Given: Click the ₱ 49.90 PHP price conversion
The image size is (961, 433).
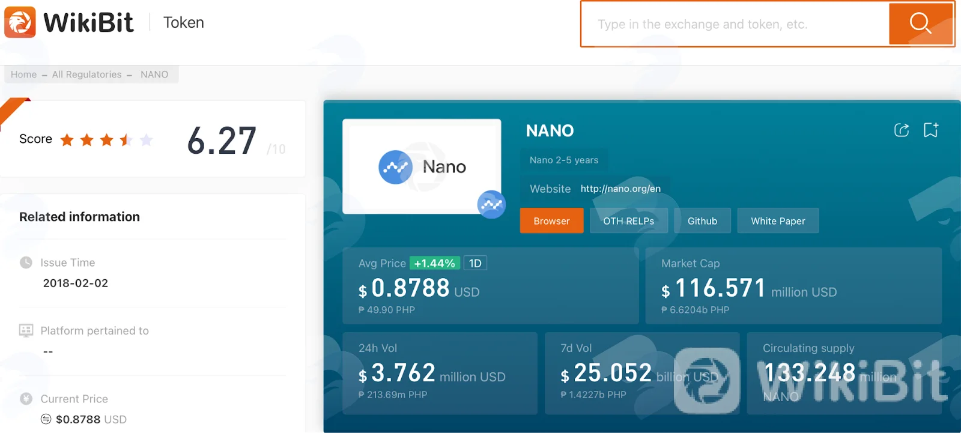Looking at the screenshot, I should click(x=387, y=310).
